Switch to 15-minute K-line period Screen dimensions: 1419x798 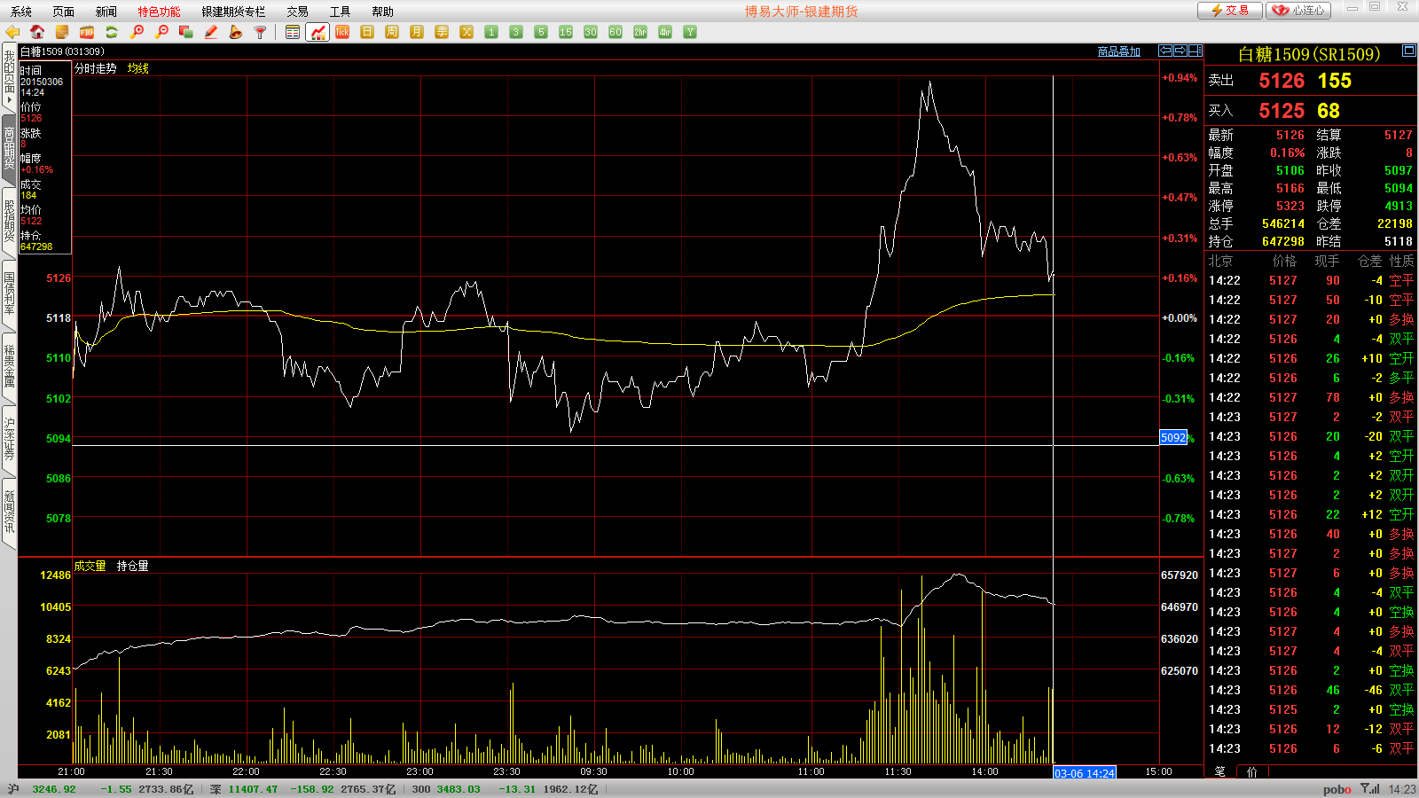click(566, 32)
